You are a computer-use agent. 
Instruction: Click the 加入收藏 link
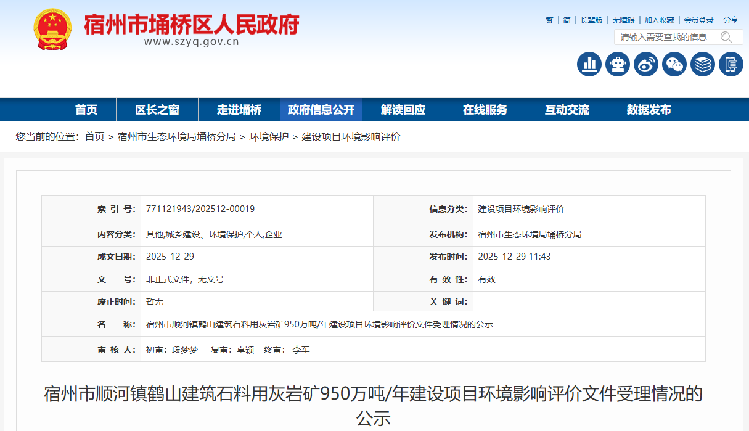[659, 20]
